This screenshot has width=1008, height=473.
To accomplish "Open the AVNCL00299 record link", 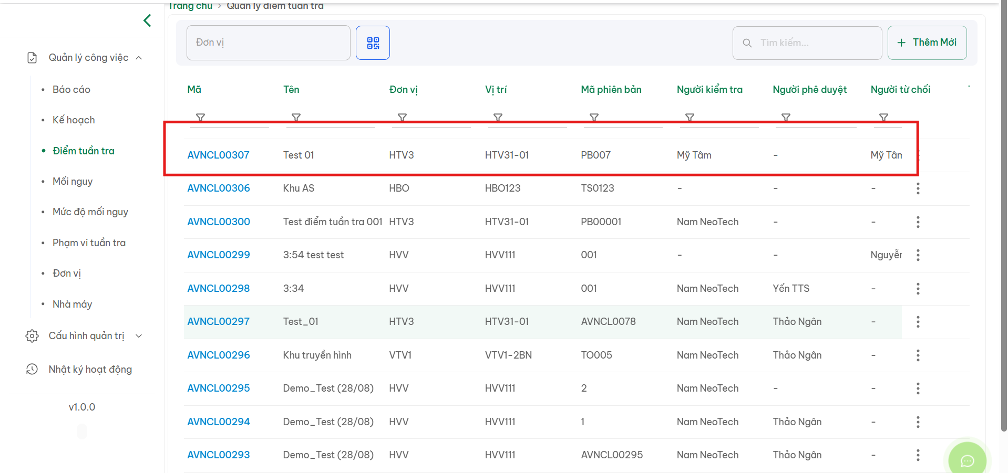I will point(219,255).
